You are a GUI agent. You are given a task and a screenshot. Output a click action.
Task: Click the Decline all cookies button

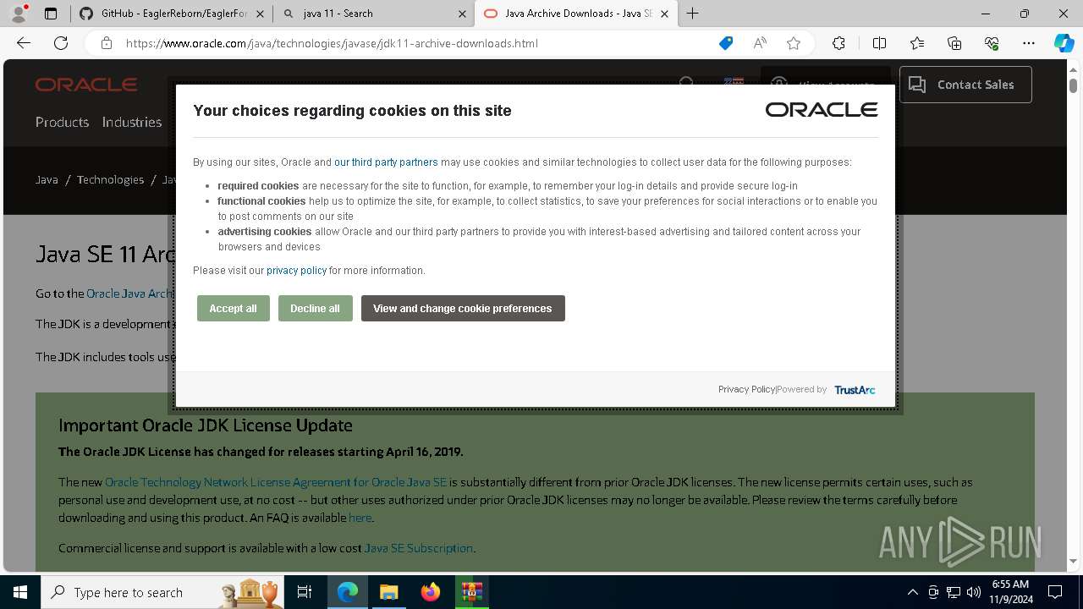click(x=315, y=309)
